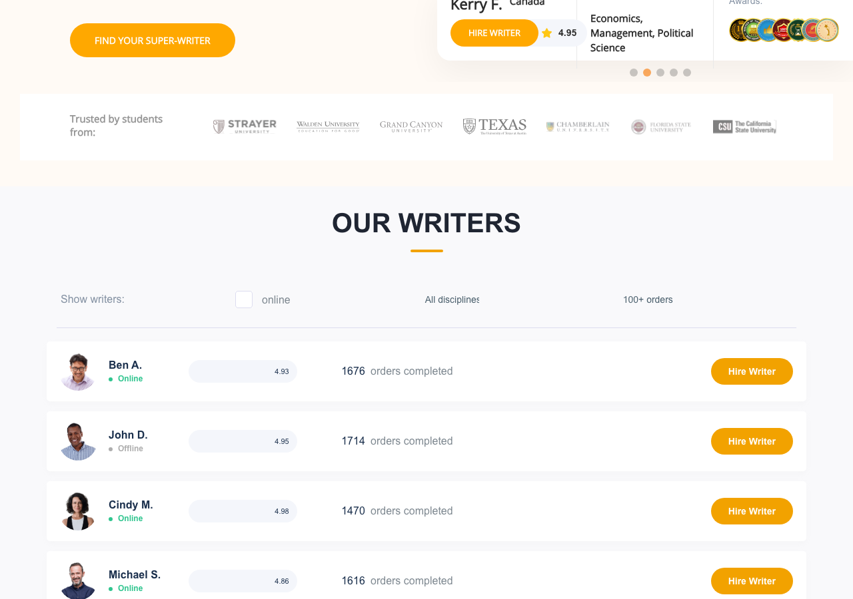
Task: Click the Michael S. writer name
Action: click(135, 574)
